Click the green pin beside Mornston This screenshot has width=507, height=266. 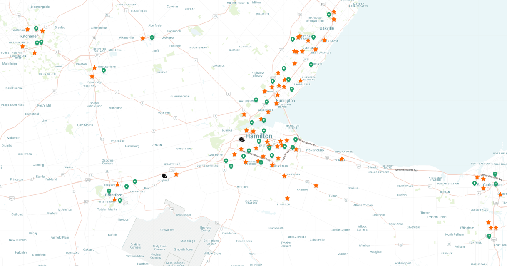pos(152,38)
